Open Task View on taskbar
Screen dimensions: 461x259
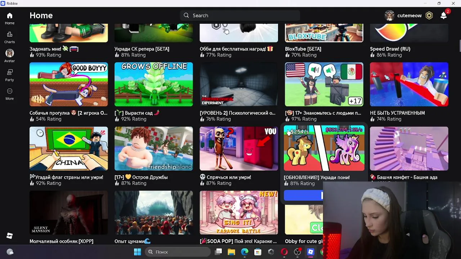(218, 252)
